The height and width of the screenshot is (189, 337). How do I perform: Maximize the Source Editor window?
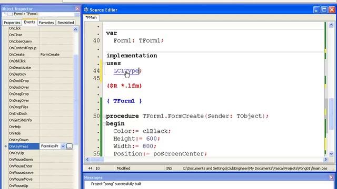[324, 9]
